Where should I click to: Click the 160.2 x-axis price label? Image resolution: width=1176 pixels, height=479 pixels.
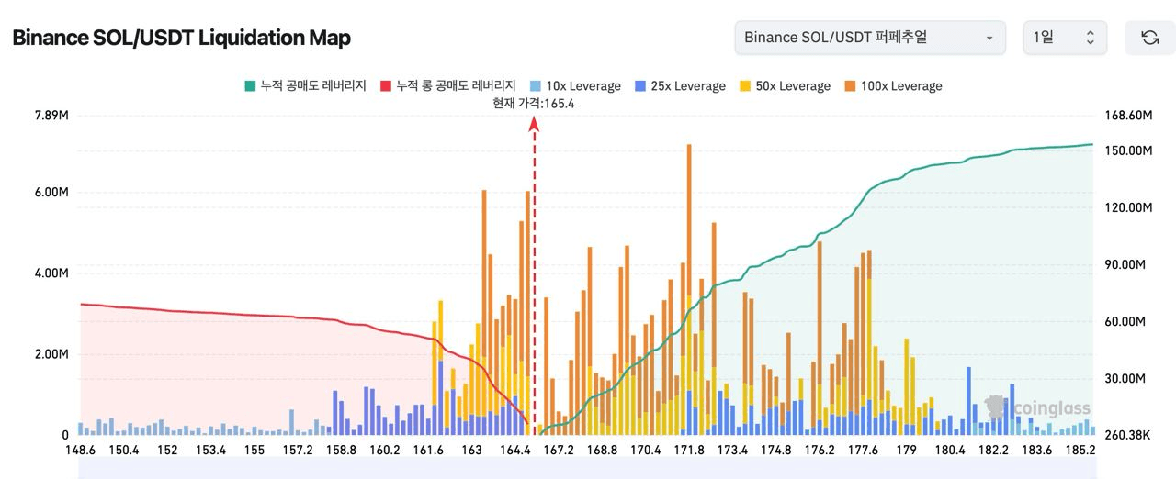(384, 451)
